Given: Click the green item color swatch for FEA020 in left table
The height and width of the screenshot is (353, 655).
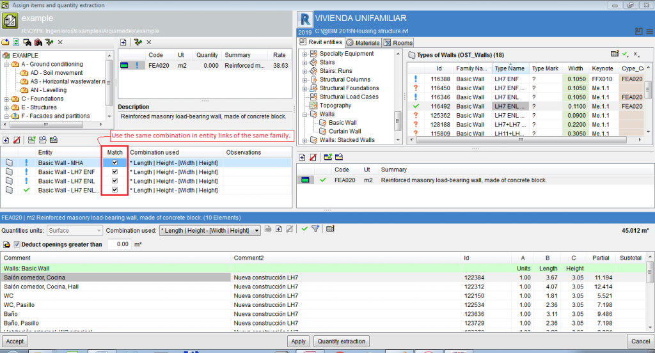Looking at the screenshot, I should click(125, 66).
